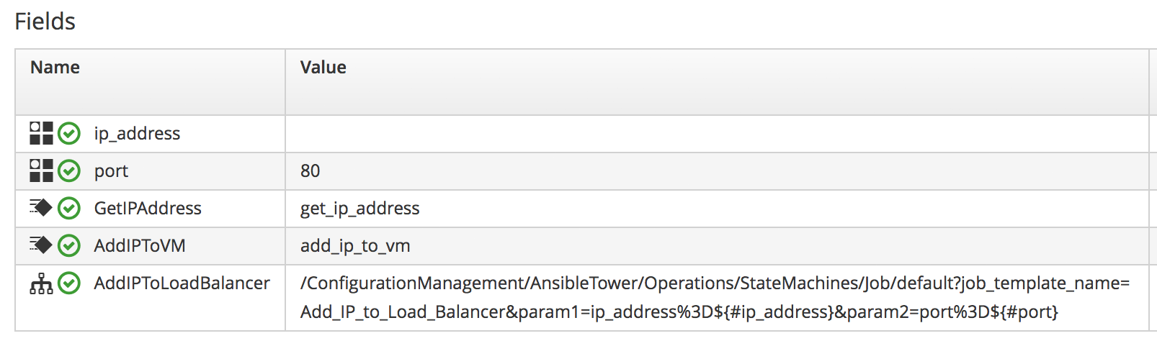
Task: Select the ip_address field name
Action: (x=137, y=134)
